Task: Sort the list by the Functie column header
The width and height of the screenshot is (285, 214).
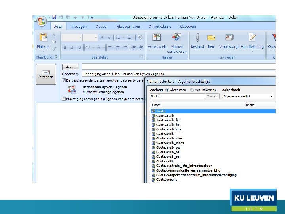Action: pos(259,105)
